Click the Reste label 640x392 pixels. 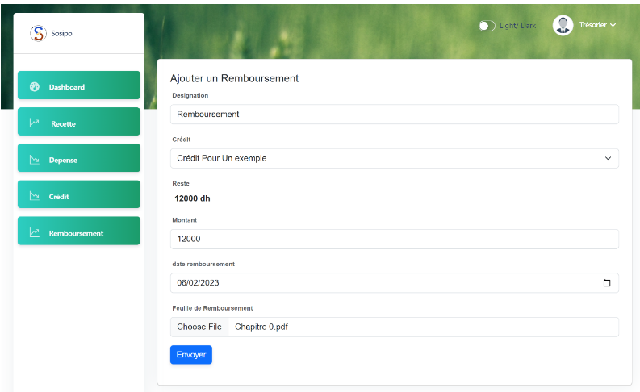pyautogui.click(x=181, y=184)
